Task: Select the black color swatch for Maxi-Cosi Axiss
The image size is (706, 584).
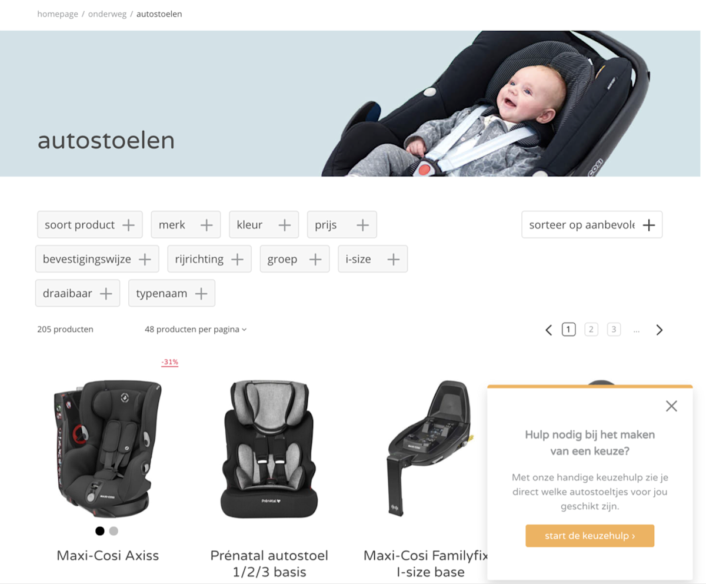Action: click(100, 531)
